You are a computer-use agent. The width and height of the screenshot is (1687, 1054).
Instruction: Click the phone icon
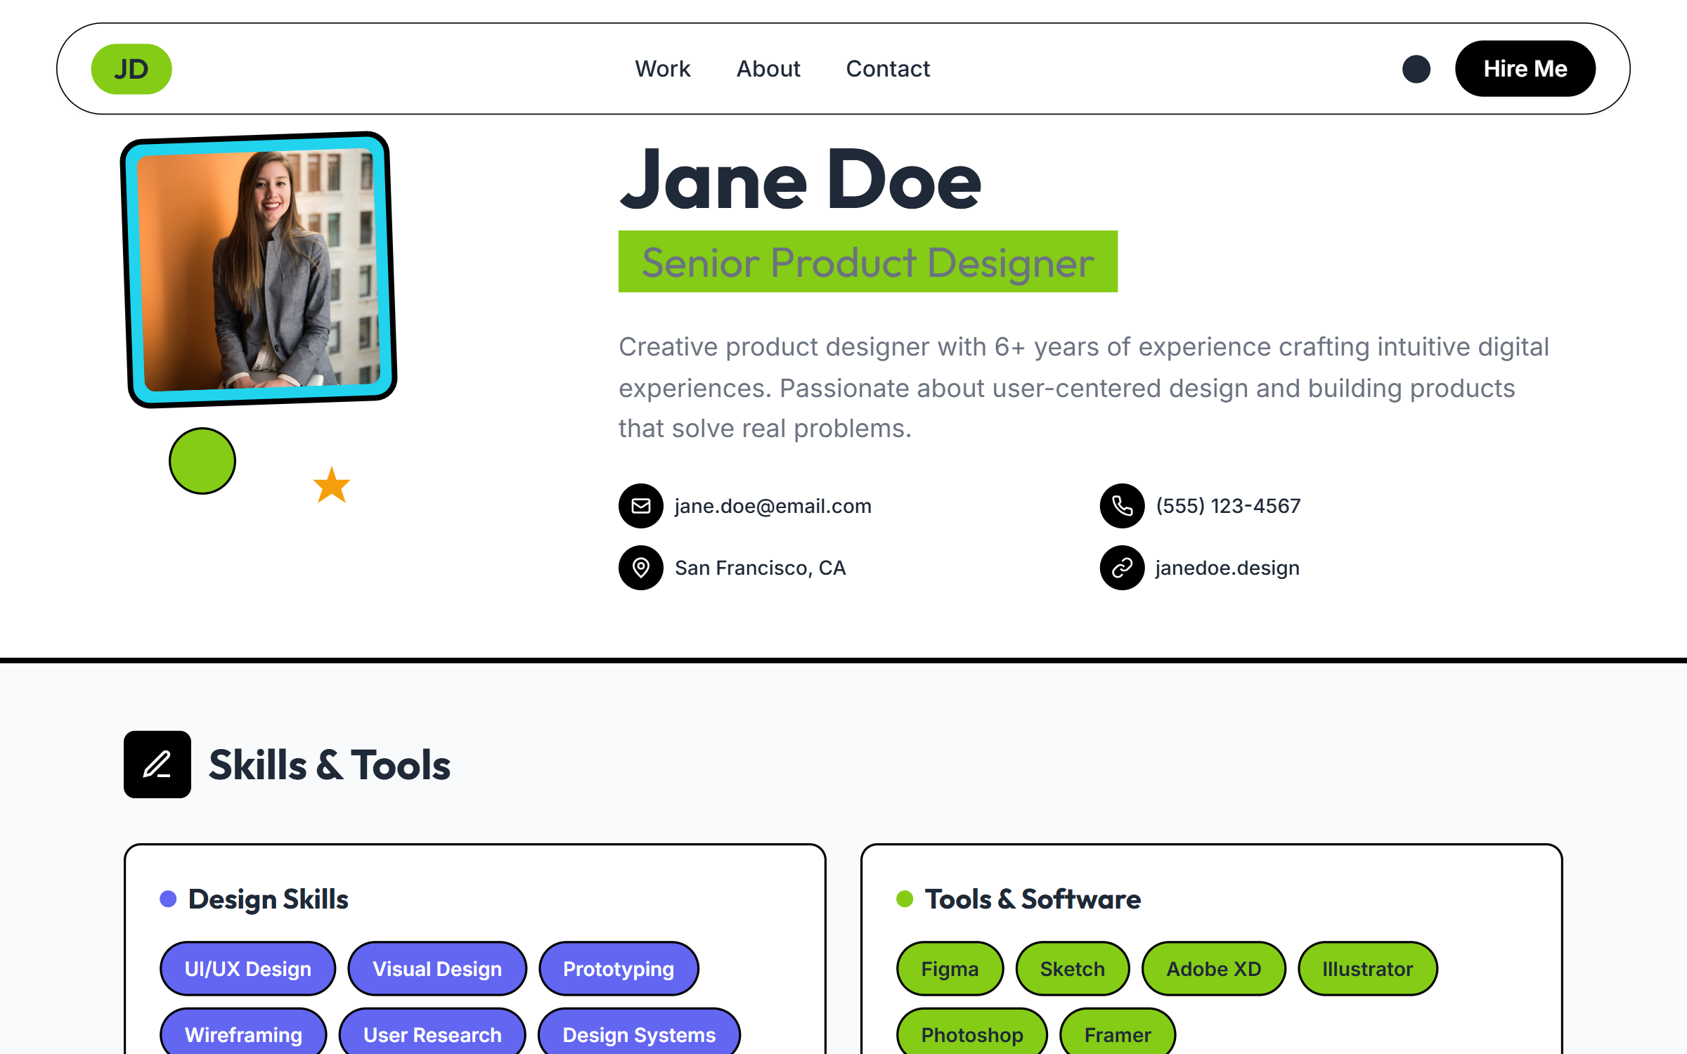(x=1122, y=506)
